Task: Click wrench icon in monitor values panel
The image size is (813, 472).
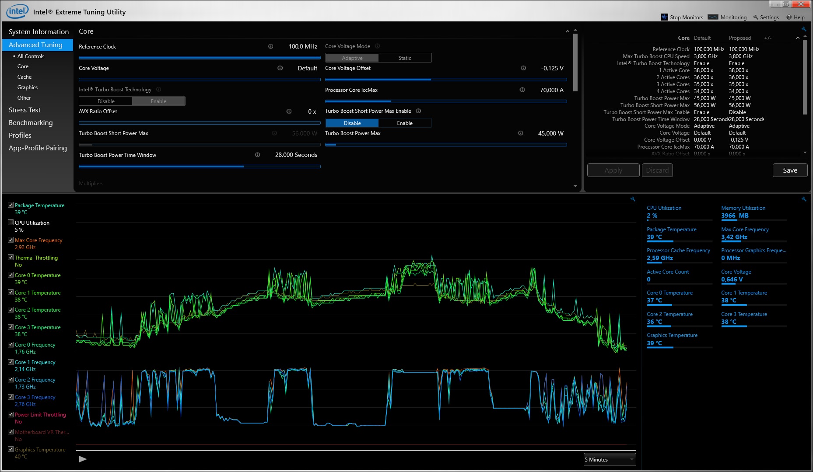Action: [803, 199]
